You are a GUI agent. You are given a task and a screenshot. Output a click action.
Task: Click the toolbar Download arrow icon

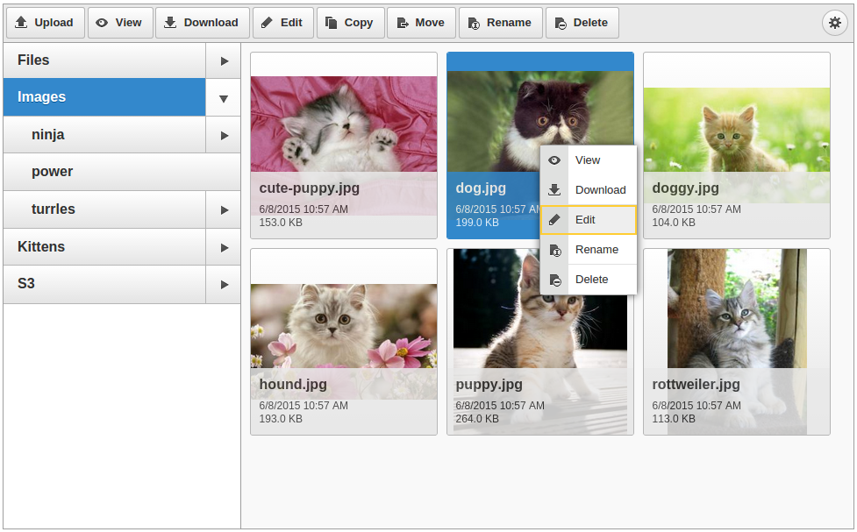(170, 23)
